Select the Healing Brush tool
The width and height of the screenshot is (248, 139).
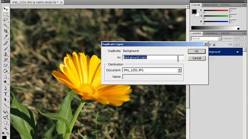point(5,43)
